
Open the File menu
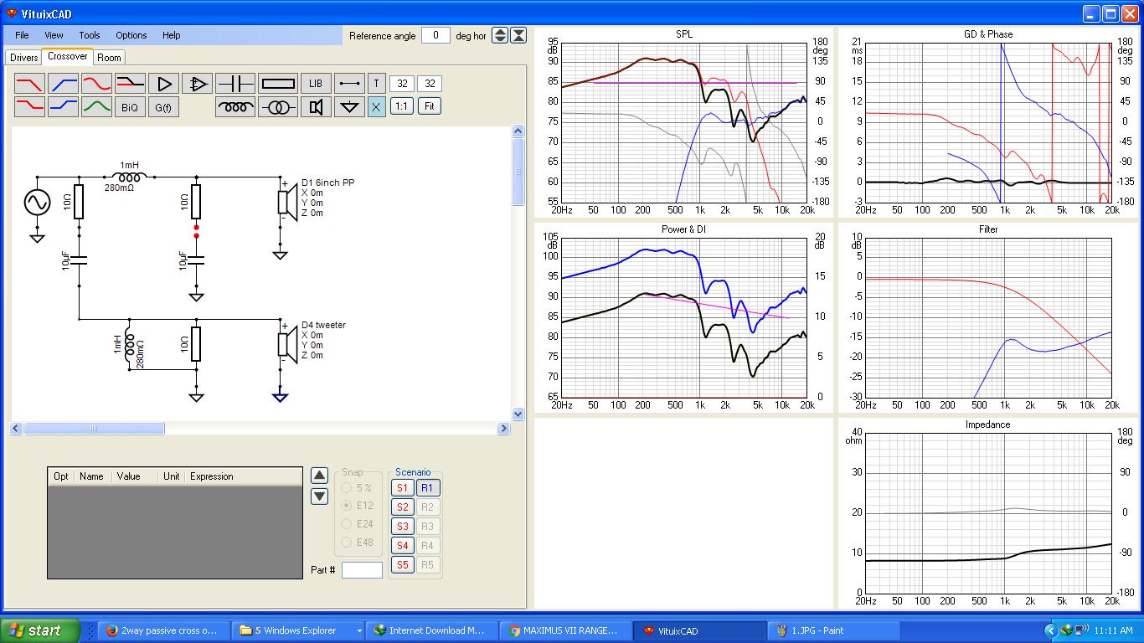22,35
